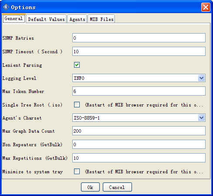The height and width of the screenshot is (196, 213).
Task: Toggle the Lenient Parsing checkbox
Action: click(x=77, y=65)
